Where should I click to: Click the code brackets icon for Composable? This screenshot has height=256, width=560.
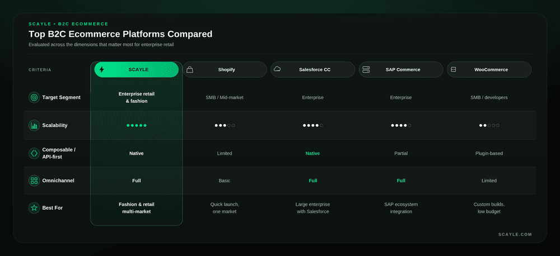[x=34, y=153]
